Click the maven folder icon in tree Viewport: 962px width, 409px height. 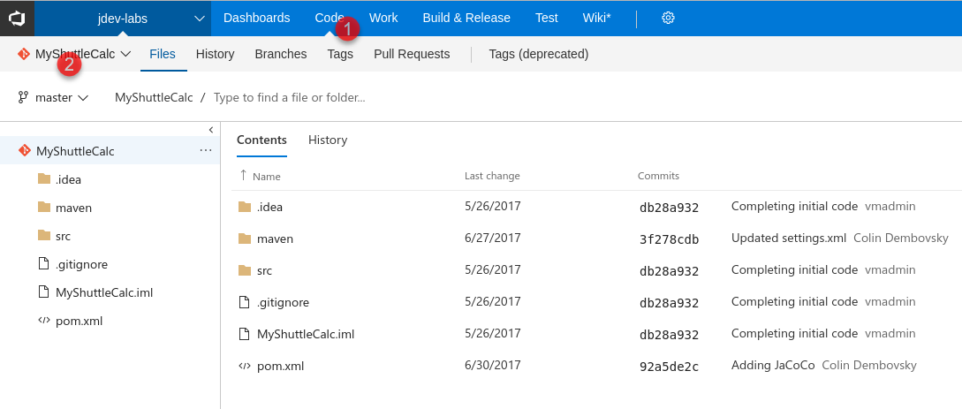click(x=43, y=207)
